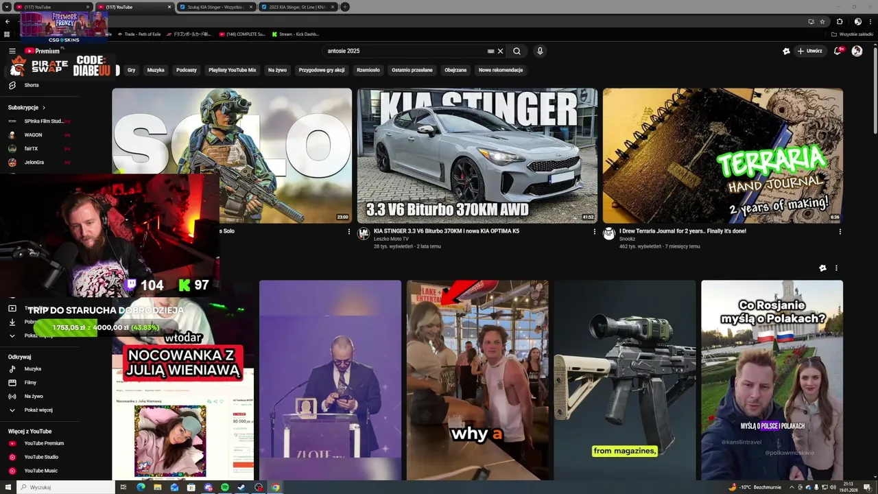This screenshot has width=878, height=494.
Task: Switch to the 2023 KIA Stinger Gt Line tab
Action: click(x=297, y=7)
